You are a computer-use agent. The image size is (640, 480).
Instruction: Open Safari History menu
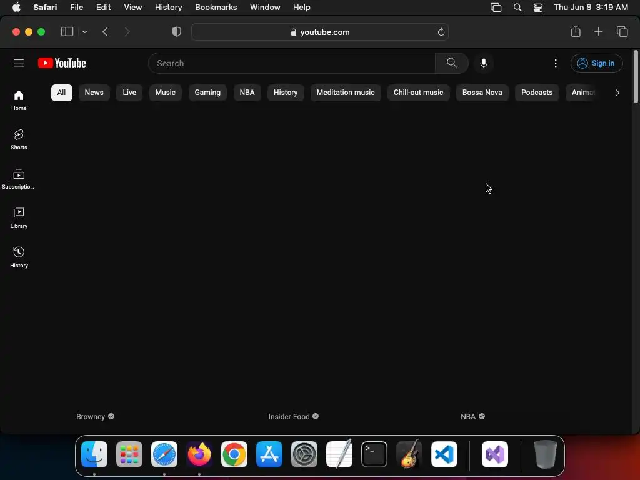point(168,7)
